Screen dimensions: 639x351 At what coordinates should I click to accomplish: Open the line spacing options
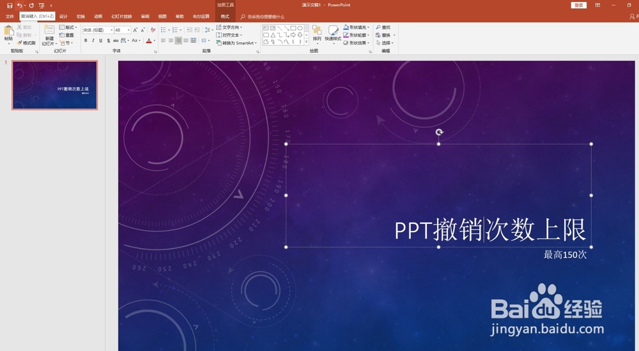click(209, 30)
